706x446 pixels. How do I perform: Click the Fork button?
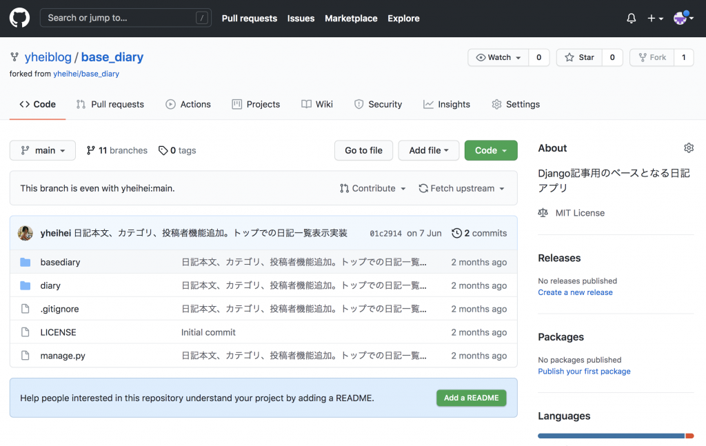(x=652, y=57)
